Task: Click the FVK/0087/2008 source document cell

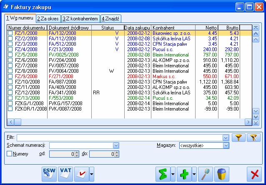Action: [x=65, y=109]
